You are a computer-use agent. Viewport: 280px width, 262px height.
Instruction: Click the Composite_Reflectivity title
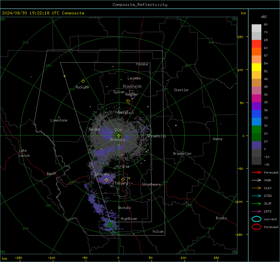click(140, 5)
